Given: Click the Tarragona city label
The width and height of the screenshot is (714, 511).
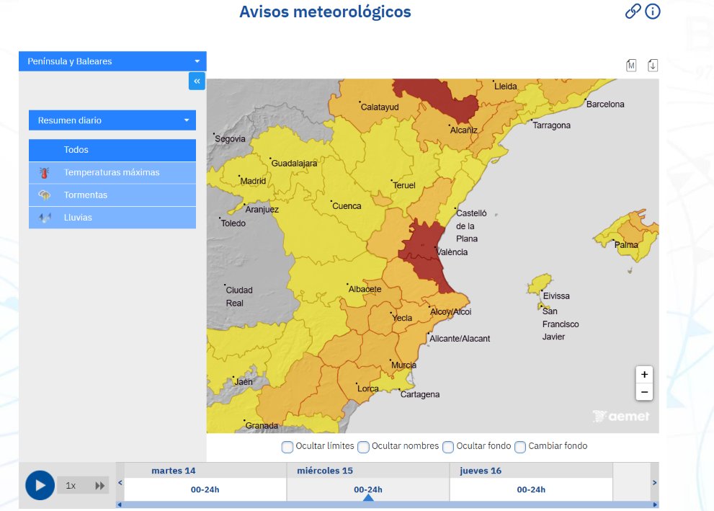Looking at the screenshot, I should [x=551, y=125].
